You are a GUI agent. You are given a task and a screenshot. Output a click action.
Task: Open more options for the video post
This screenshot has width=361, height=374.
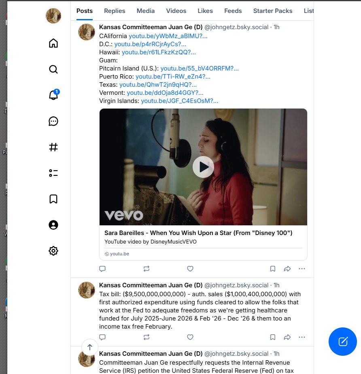[x=302, y=269]
